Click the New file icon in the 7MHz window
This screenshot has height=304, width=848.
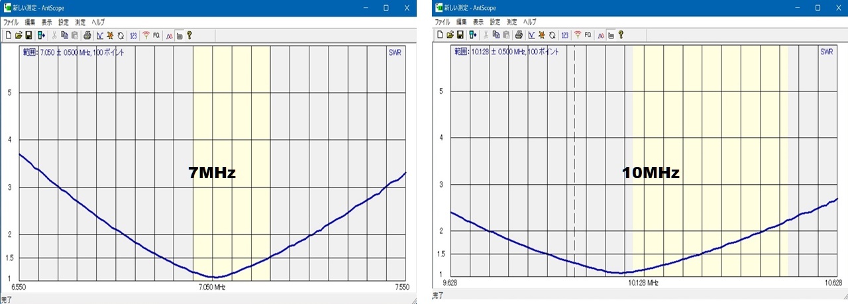9,35
